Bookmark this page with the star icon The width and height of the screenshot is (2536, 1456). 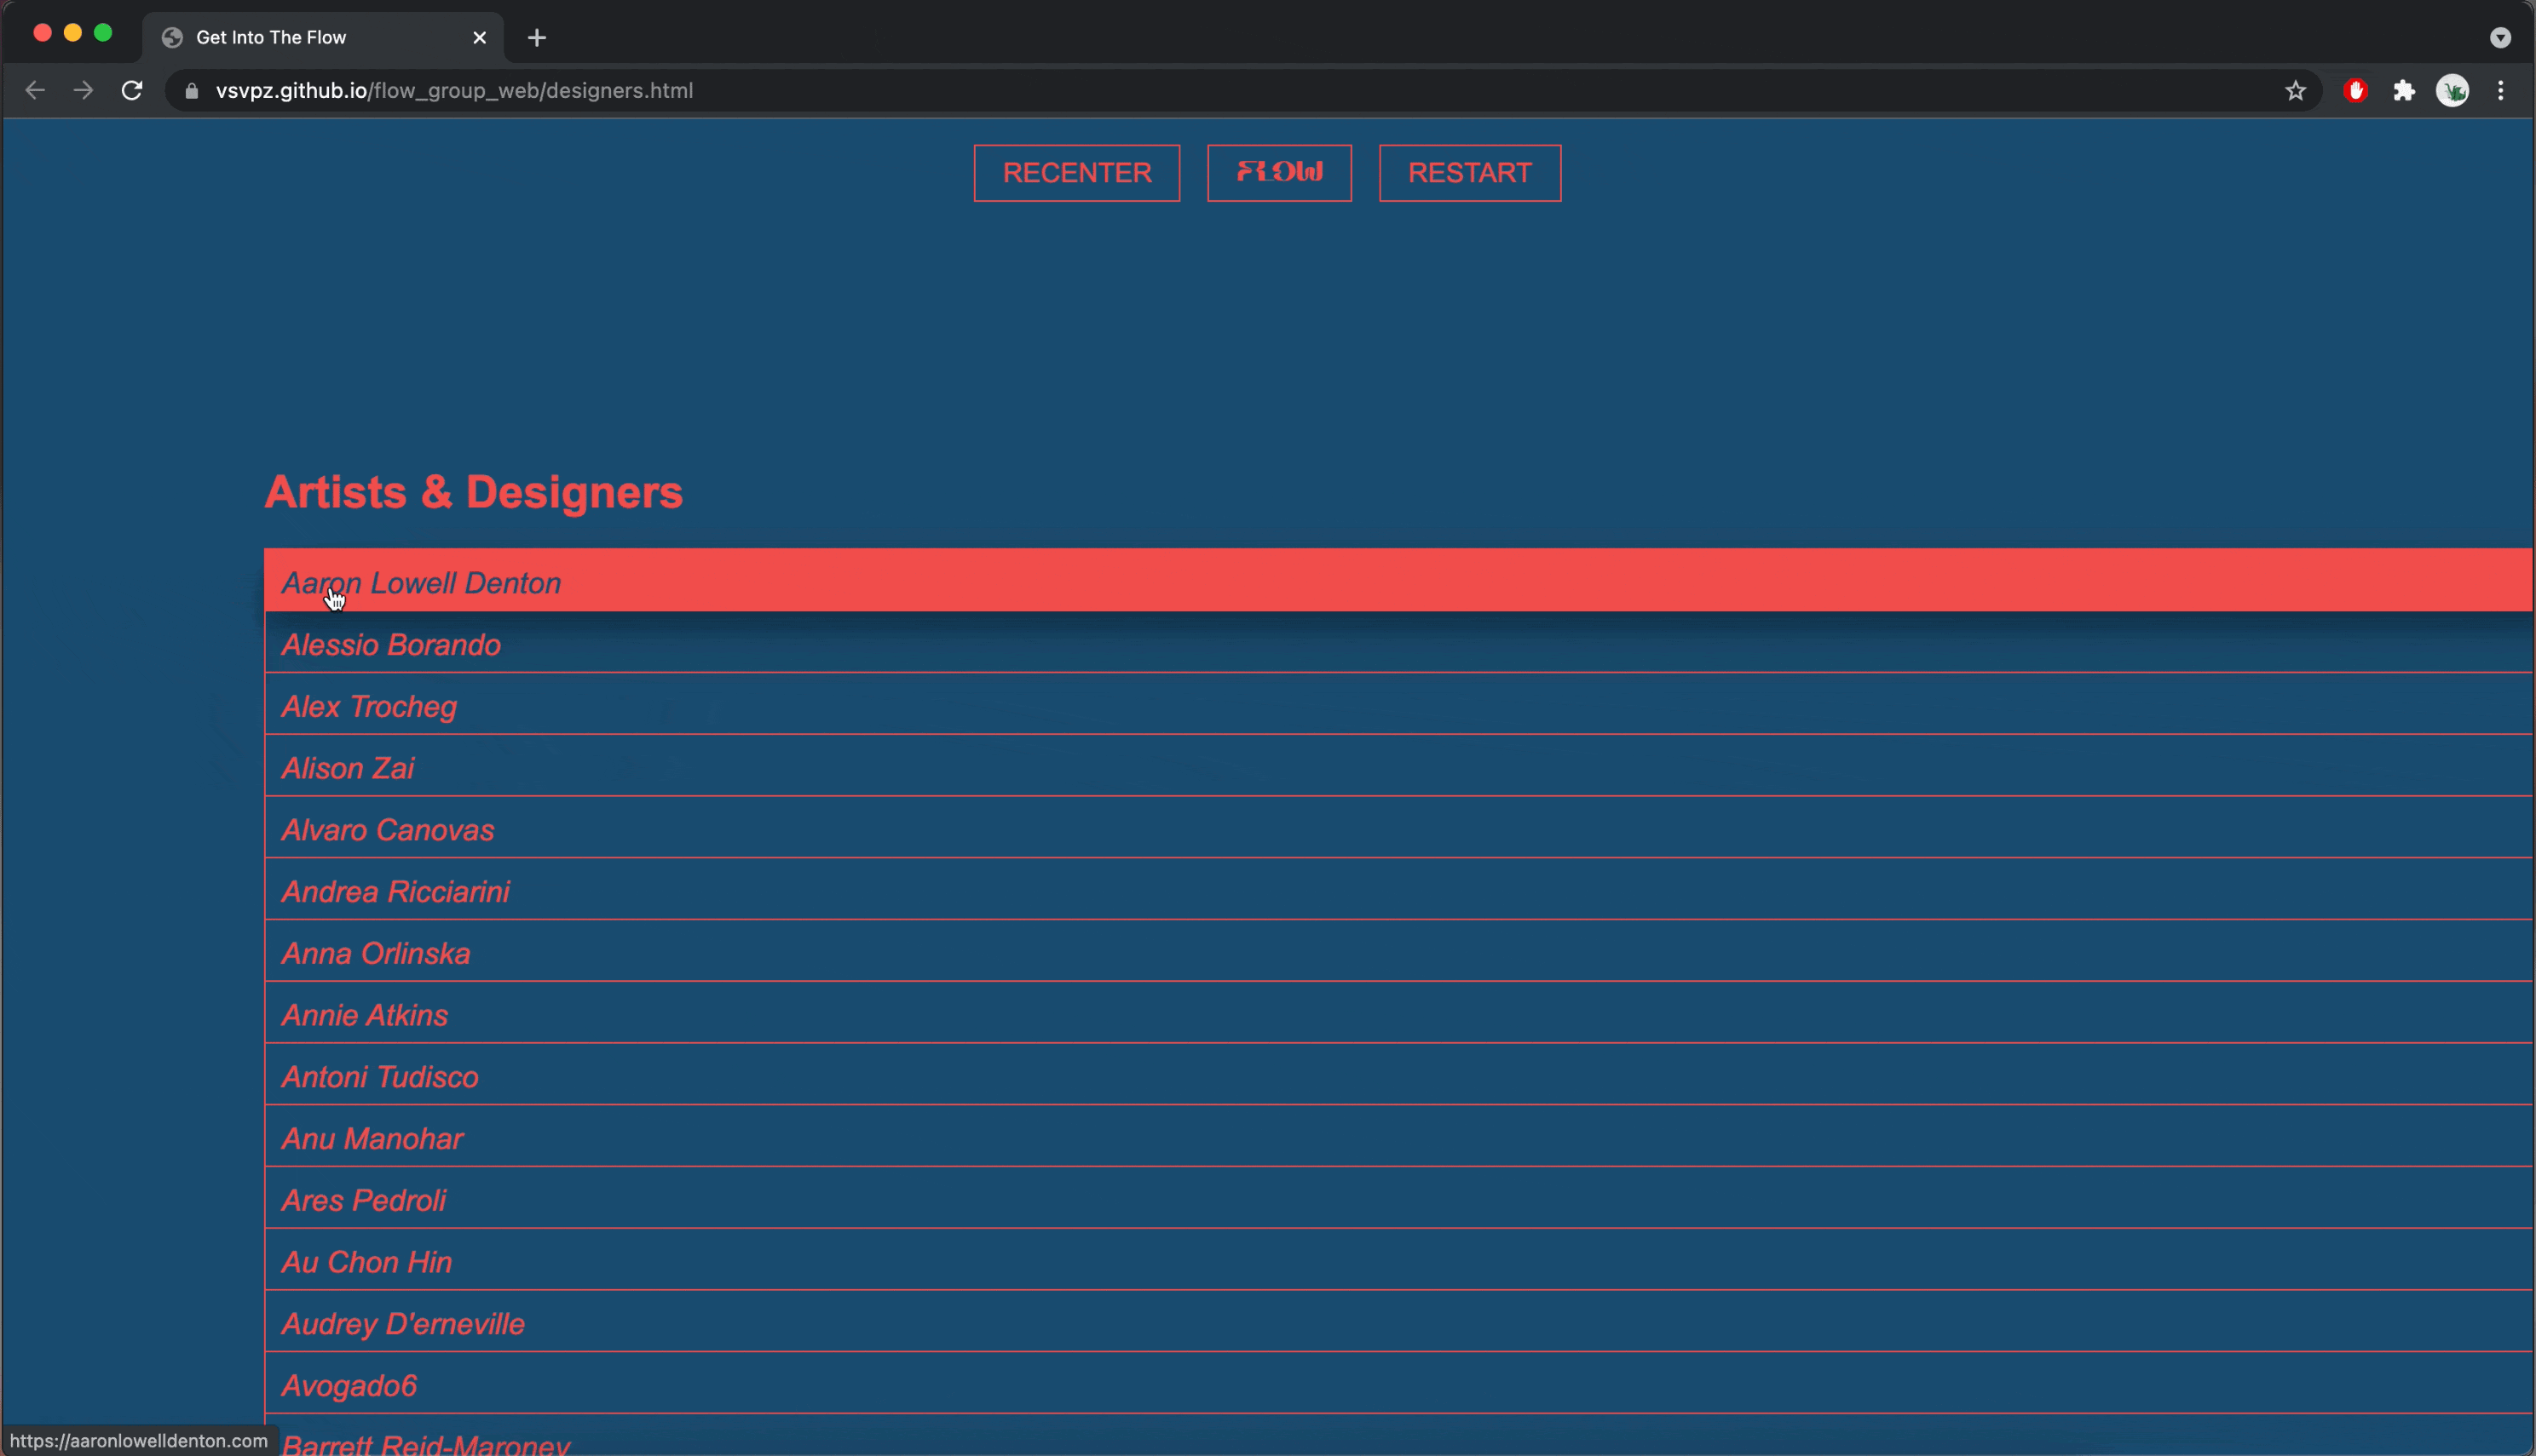2295,91
